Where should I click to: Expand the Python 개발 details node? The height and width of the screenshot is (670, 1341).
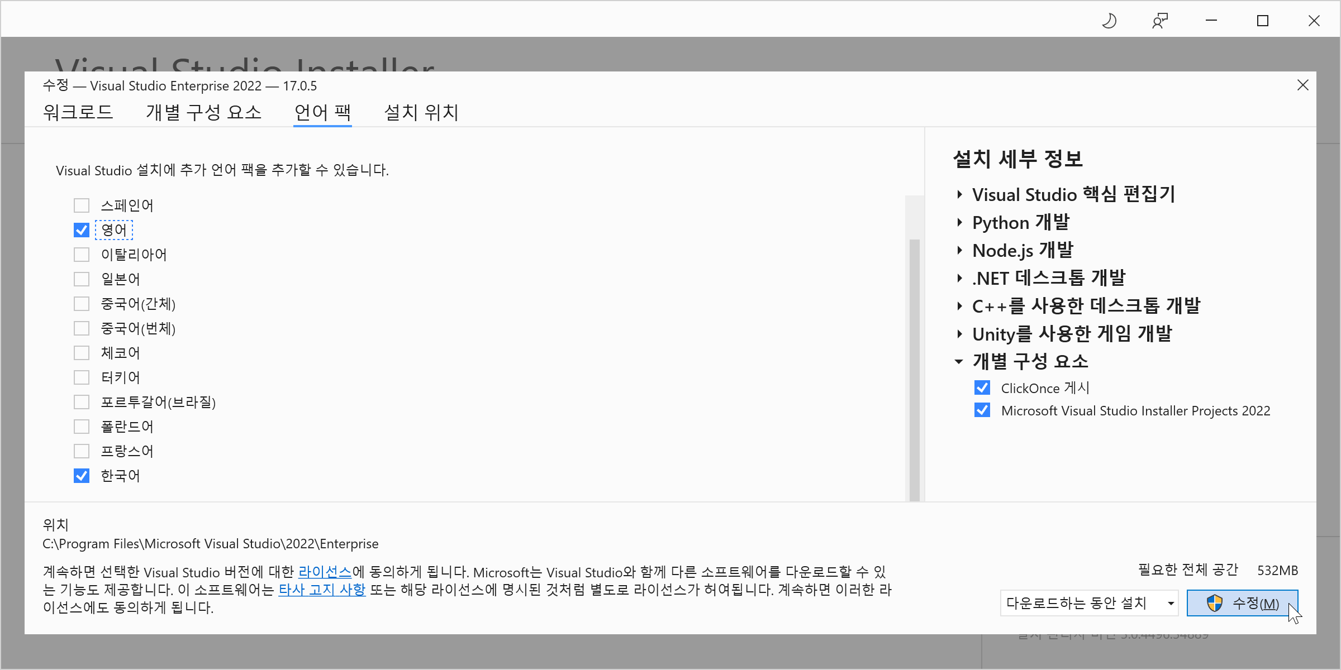click(959, 222)
